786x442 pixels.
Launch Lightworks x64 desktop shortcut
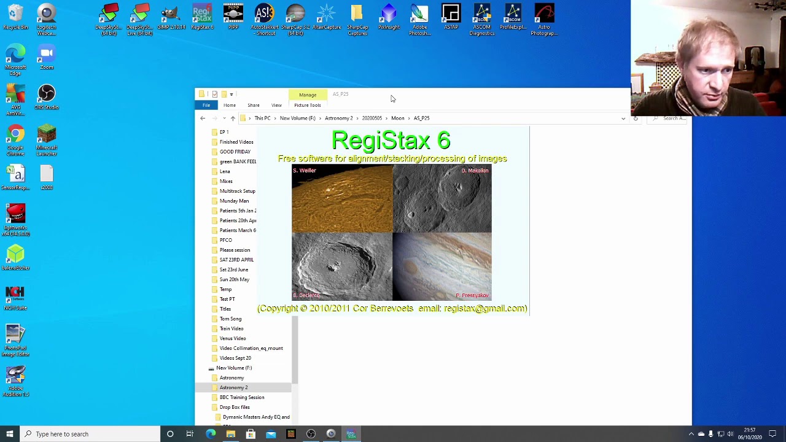pos(15,220)
